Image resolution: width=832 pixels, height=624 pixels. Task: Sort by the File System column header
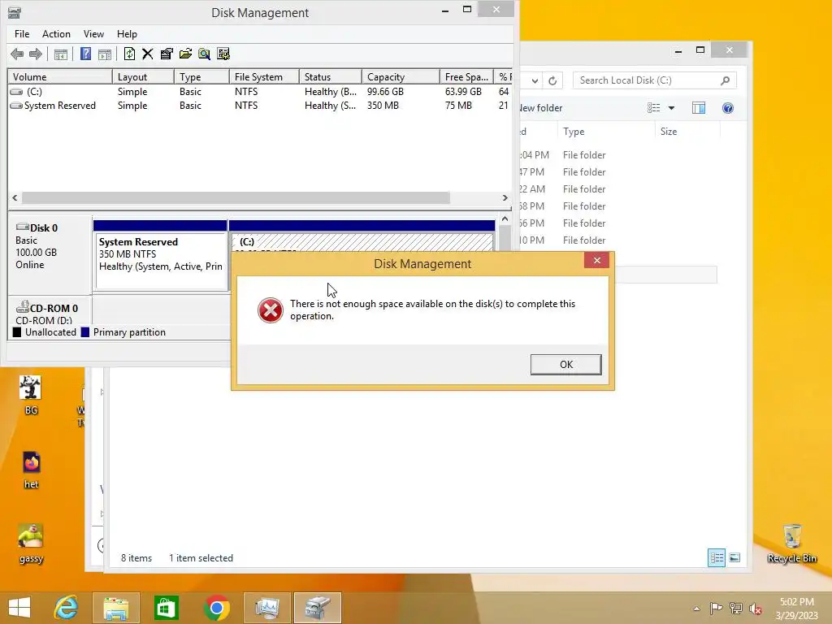pyautogui.click(x=264, y=77)
